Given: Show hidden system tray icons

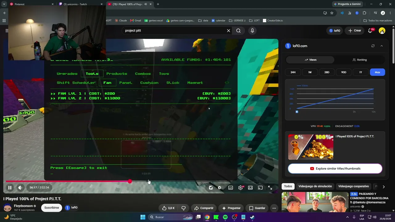Looking at the screenshot, I should (347, 217).
